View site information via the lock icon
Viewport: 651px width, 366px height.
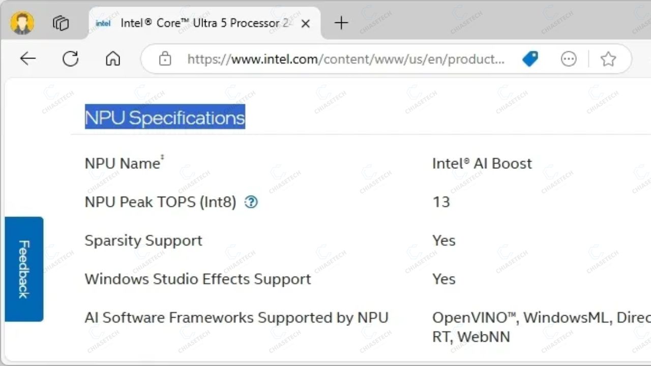tap(165, 59)
